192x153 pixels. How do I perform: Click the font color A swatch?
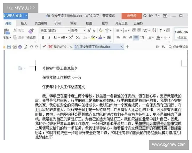coord(100,37)
